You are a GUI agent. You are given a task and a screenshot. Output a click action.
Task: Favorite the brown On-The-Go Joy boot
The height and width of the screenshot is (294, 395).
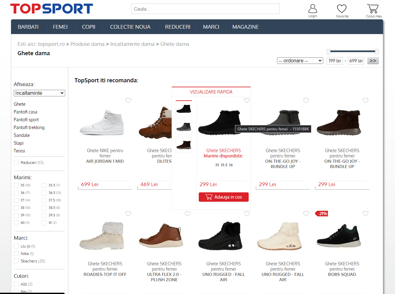[365, 100]
